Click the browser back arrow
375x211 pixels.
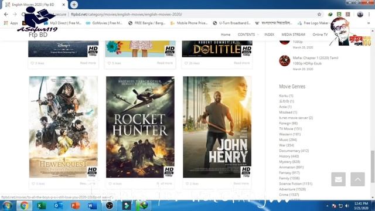(x=6, y=14)
